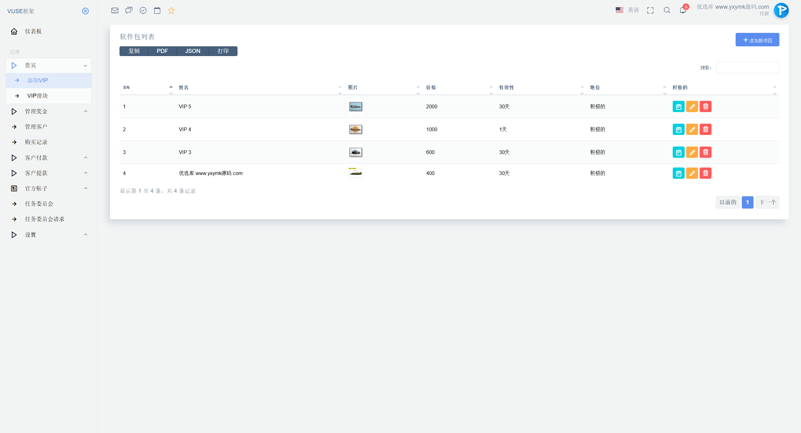Sort table by 照片 column

[x=384, y=88]
